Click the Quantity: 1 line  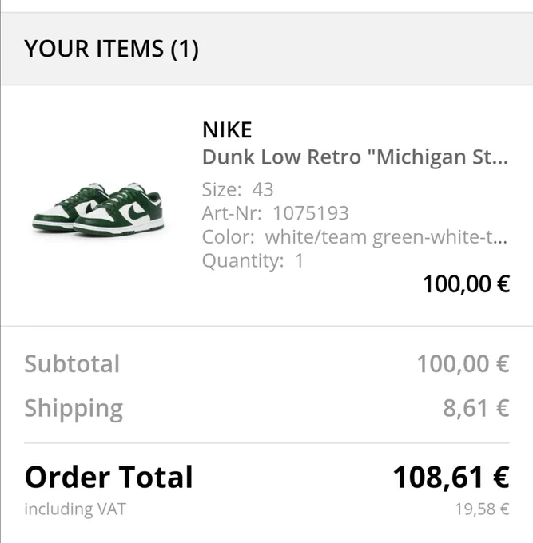253,260
